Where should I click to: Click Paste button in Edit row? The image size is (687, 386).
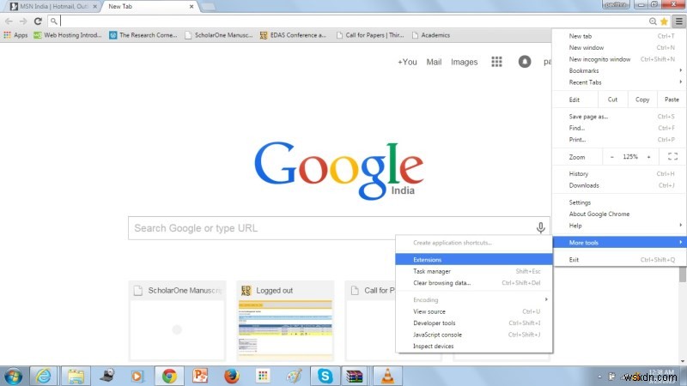pyautogui.click(x=672, y=100)
